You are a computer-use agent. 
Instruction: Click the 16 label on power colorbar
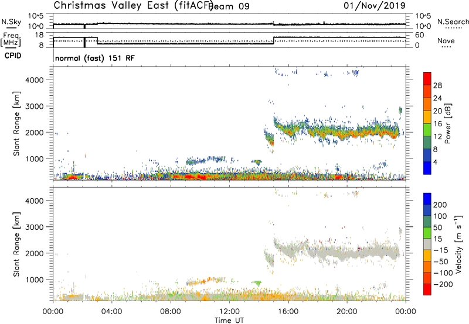(437, 124)
